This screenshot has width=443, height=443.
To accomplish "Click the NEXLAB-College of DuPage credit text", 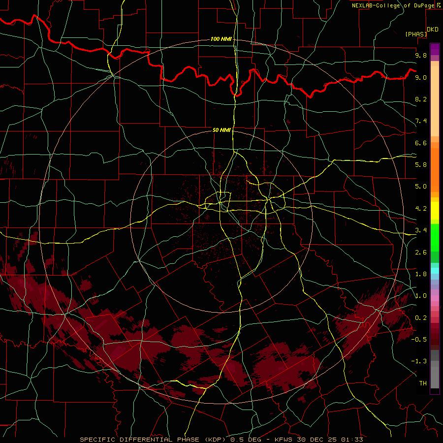I will pos(393,5).
